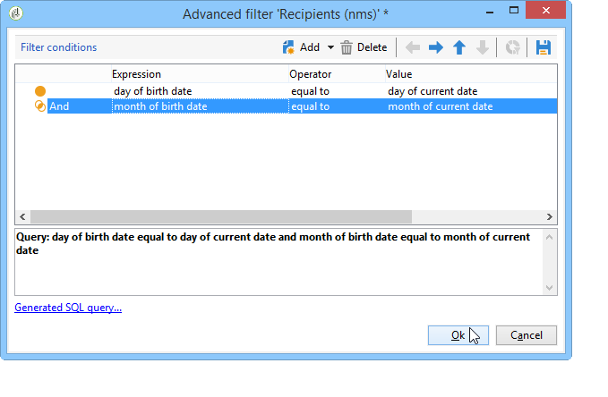Confirm the filter with Ok button

[x=458, y=335]
